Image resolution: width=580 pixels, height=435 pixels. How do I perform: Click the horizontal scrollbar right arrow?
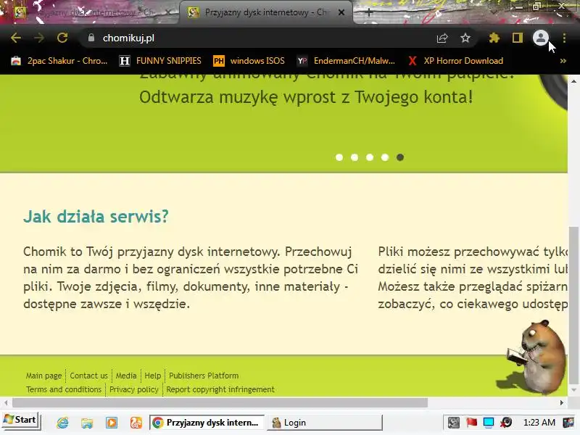(x=562, y=402)
